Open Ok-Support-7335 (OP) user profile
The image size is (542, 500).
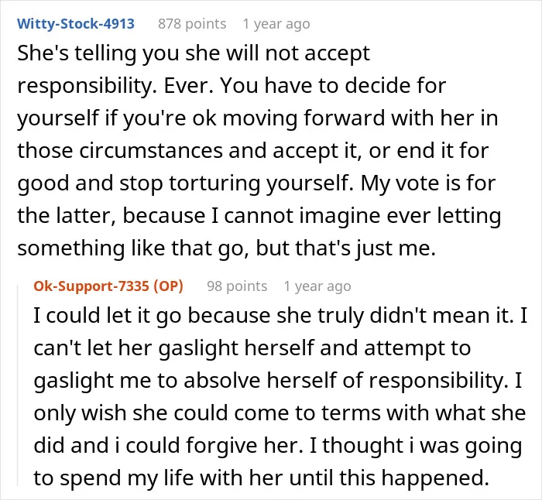[x=108, y=286]
